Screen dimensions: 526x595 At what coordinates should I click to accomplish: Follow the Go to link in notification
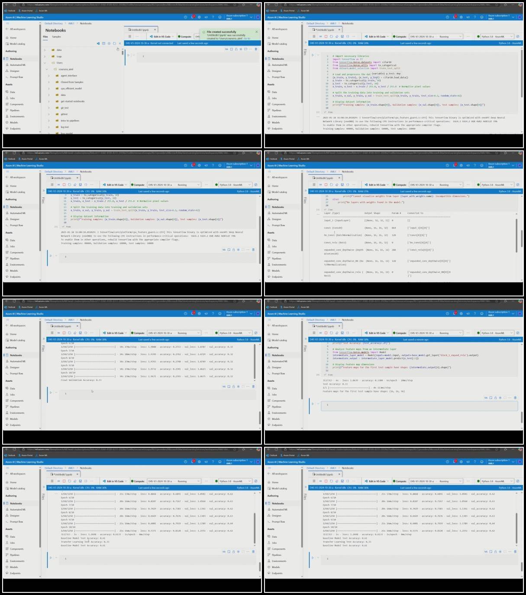click(x=247, y=39)
